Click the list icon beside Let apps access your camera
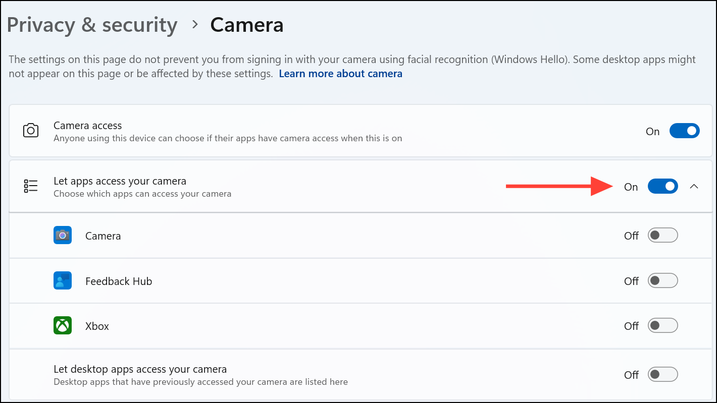This screenshot has width=717, height=403. pos(31,186)
